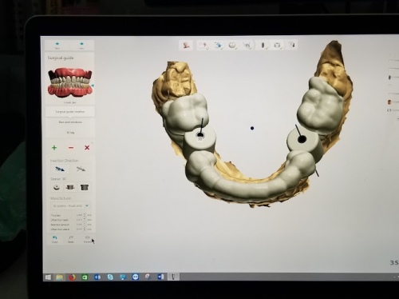Open the Manufacturer dropdown

point(71,205)
